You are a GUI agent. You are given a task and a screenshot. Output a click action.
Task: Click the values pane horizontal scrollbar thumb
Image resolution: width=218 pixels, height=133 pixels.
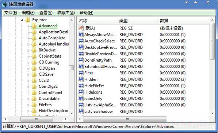[125, 119]
